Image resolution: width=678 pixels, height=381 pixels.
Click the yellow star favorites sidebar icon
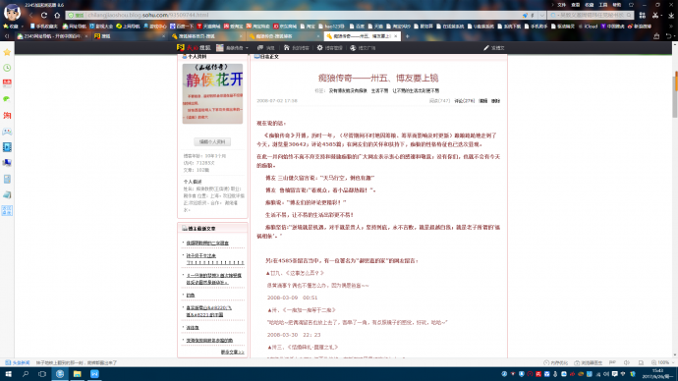tap(7, 52)
